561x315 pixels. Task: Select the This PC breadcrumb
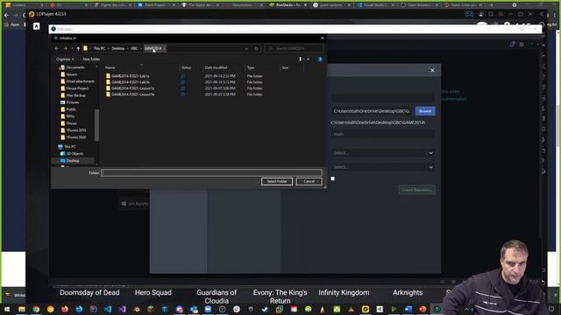(99, 49)
